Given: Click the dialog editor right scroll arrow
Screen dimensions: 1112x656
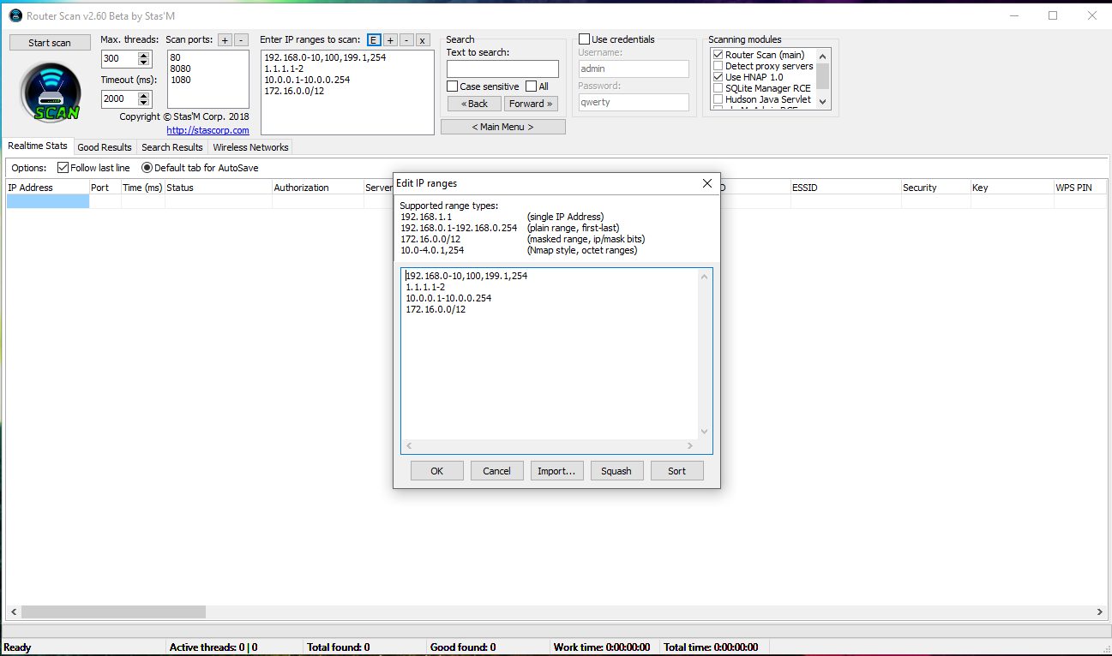Looking at the screenshot, I should coord(690,445).
